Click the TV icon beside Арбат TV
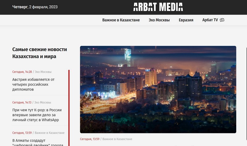 tap(222, 20)
